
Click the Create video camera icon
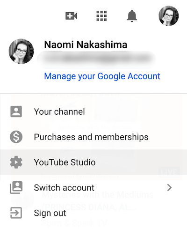(x=71, y=16)
